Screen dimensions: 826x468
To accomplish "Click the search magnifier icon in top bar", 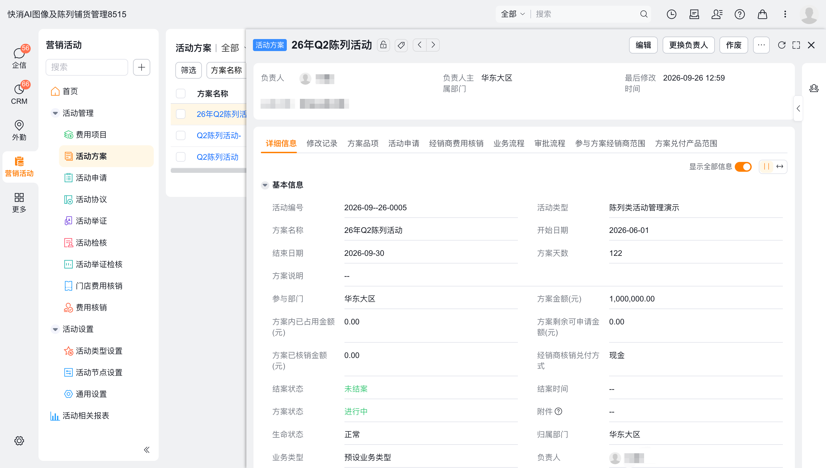I will point(644,14).
